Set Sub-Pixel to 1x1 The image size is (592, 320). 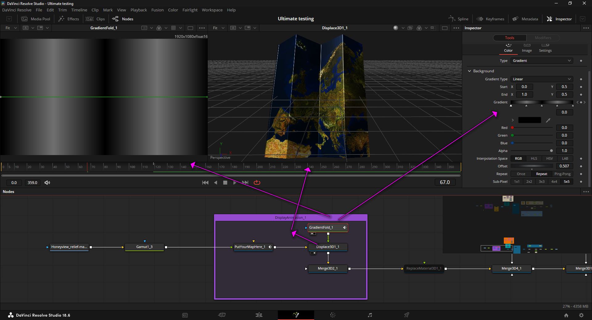click(517, 182)
